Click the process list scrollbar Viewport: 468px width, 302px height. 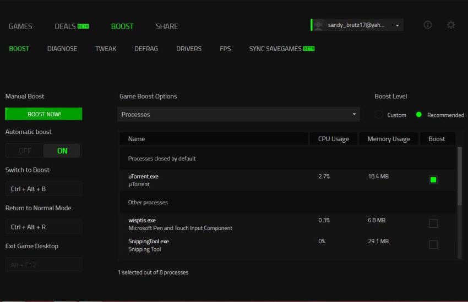(x=460, y=176)
